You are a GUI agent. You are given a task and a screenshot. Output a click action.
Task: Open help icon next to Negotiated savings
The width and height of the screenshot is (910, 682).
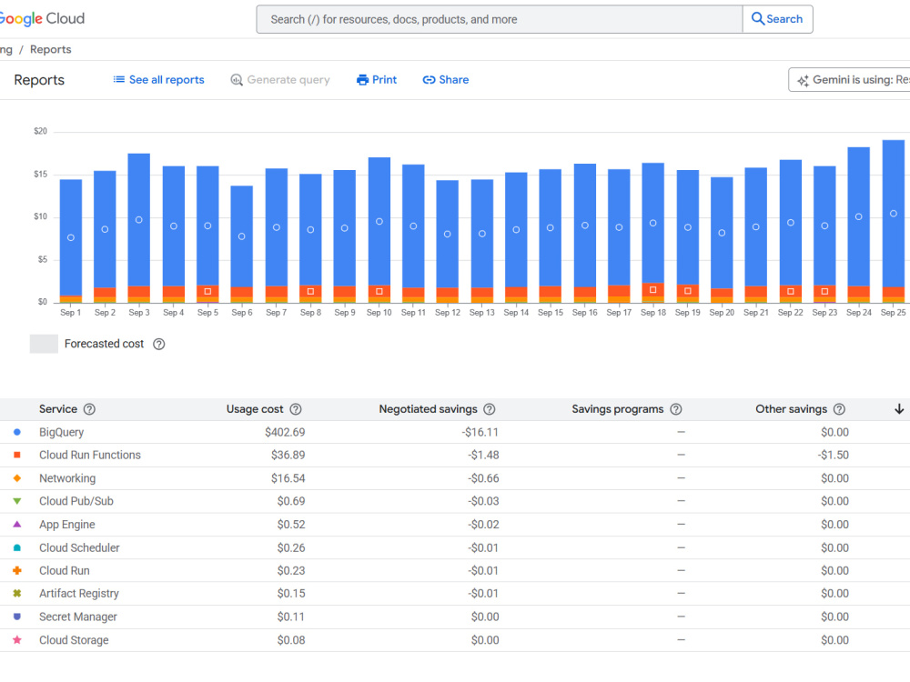coord(490,409)
